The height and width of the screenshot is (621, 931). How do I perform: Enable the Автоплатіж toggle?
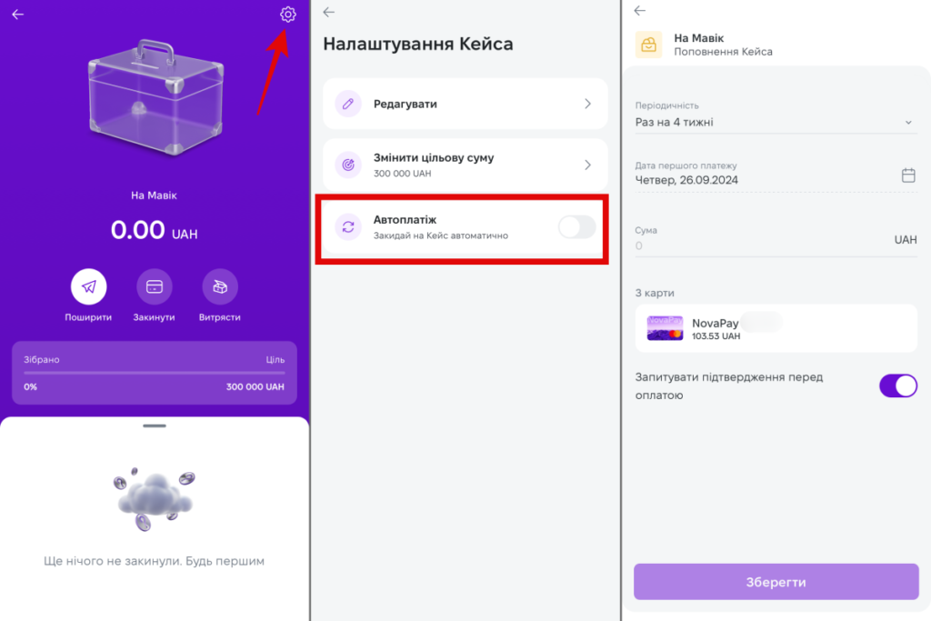[x=576, y=228]
